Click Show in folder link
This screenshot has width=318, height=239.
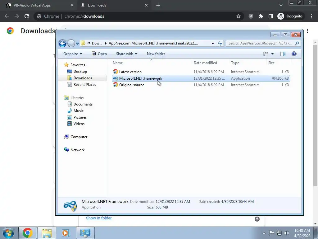[x=99, y=218]
